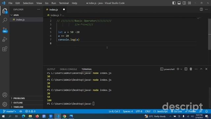Open the Selection menu
The width and height of the screenshot is (211, 119).
[x=28, y=3]
